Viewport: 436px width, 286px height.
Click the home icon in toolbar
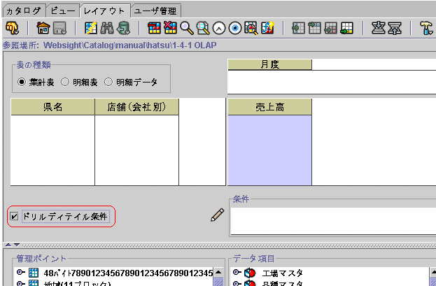43,28
